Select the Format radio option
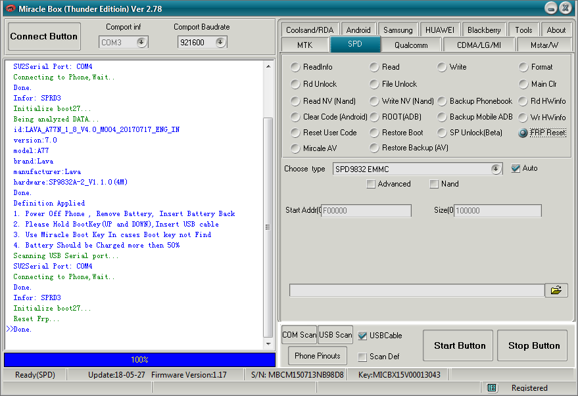 [536, 67]
